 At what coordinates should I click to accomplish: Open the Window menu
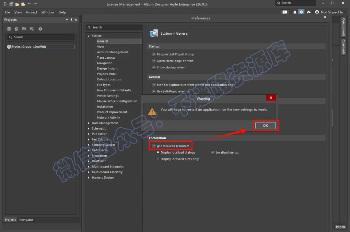(48, 12)
